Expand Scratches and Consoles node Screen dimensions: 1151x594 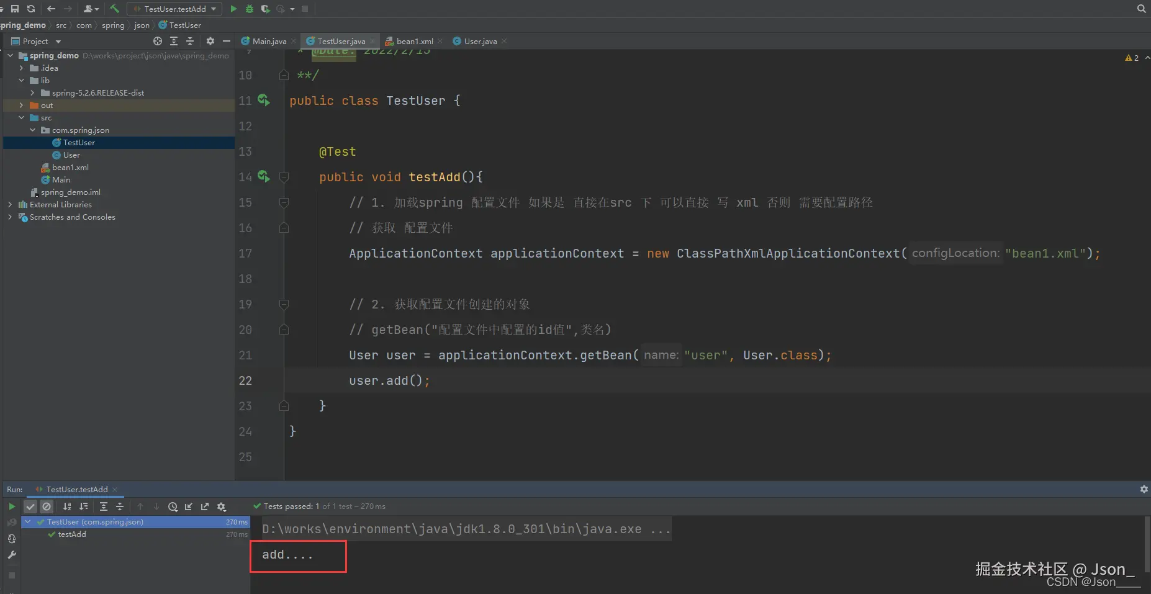coord(11,217)
